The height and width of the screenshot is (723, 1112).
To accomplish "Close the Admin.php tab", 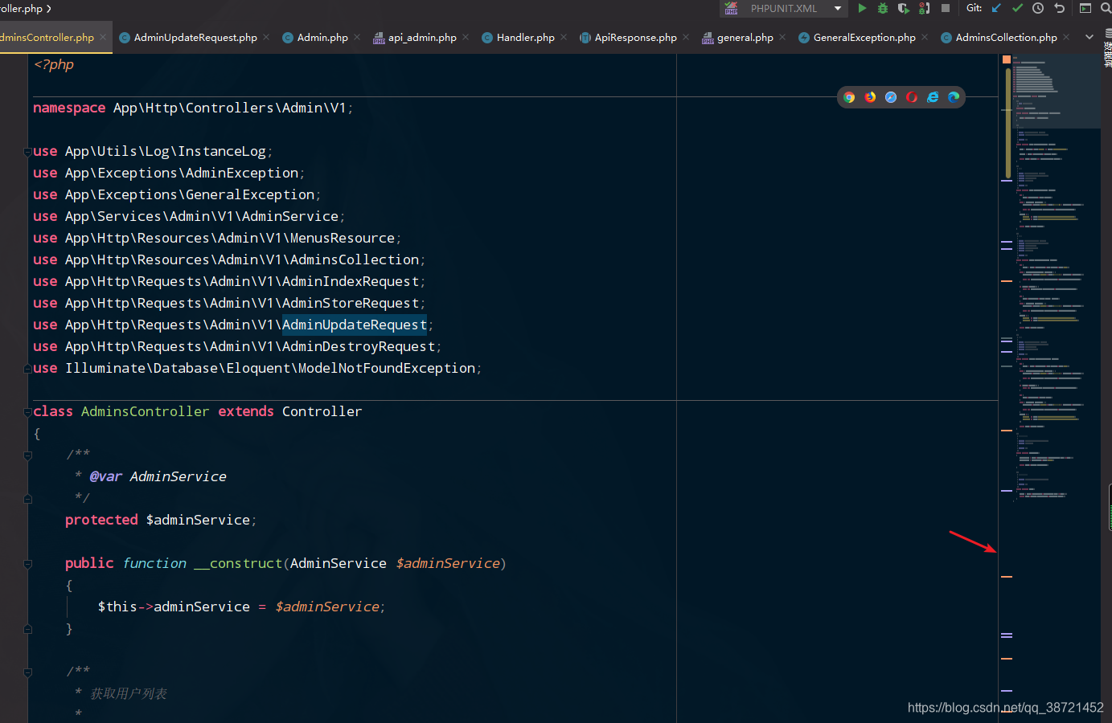I will point(357,37).
